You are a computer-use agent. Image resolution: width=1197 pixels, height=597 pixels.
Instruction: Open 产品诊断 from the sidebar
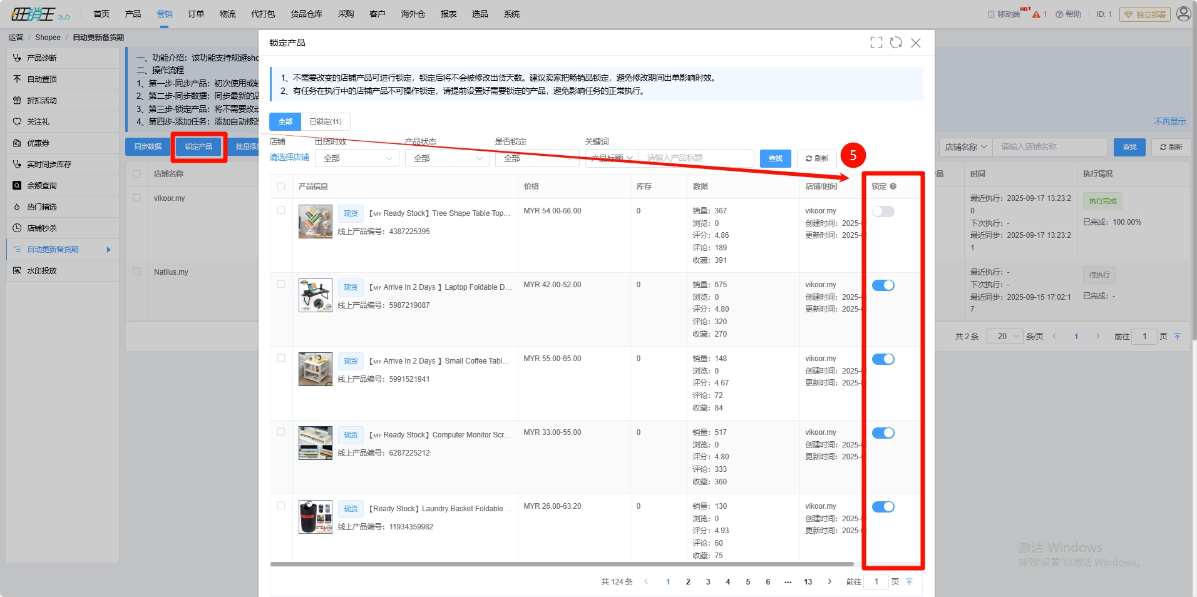pos(42,58)
